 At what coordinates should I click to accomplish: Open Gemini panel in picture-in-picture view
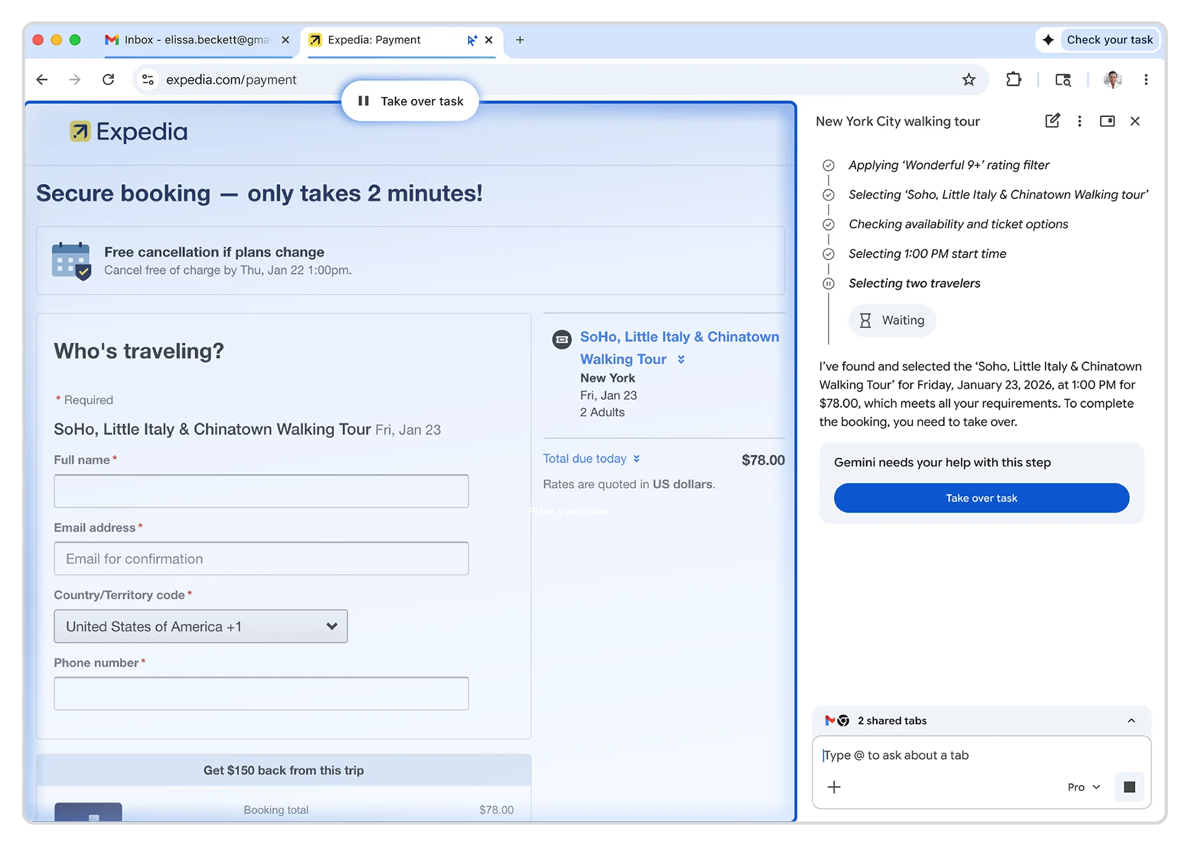1107,121
